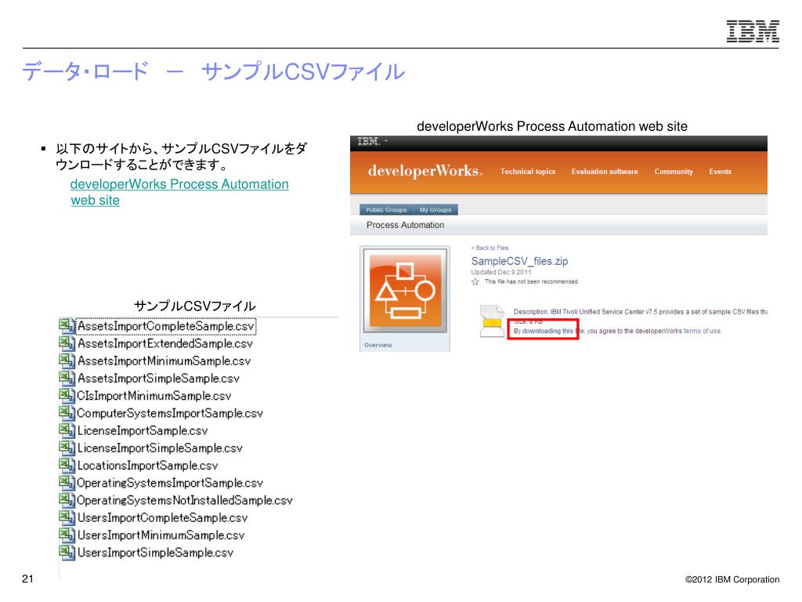Switch to the Public Groups tab

tap(386, 210)
